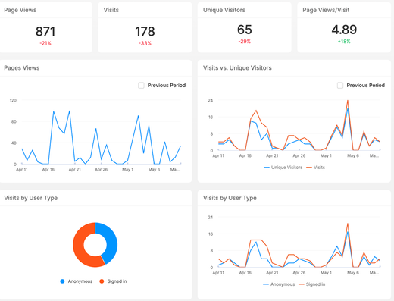Toggle Anonymous legend in line chart
This screenshot has width=394, height=301.
[x=279, y=284]
